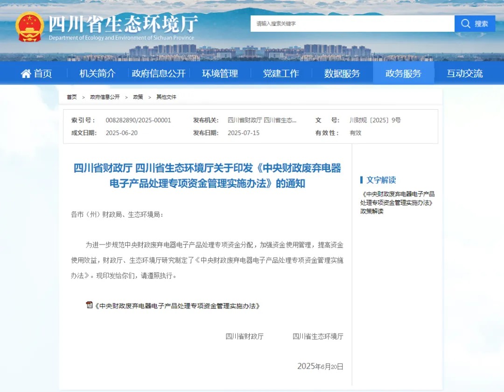Click 首页 breadcrumb link
This screenshot has height=392, width=504.
coord(72,97)
